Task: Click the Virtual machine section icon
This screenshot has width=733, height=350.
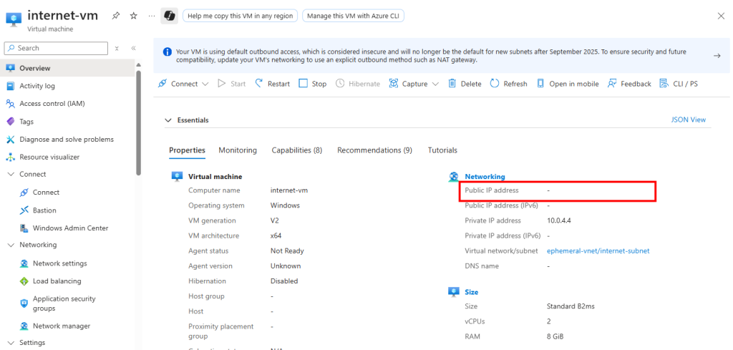Action: click(177, 176)
